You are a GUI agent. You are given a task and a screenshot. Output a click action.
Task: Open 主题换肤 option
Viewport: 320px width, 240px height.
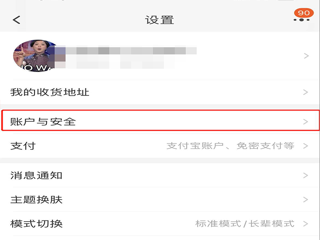click(160, 199)
